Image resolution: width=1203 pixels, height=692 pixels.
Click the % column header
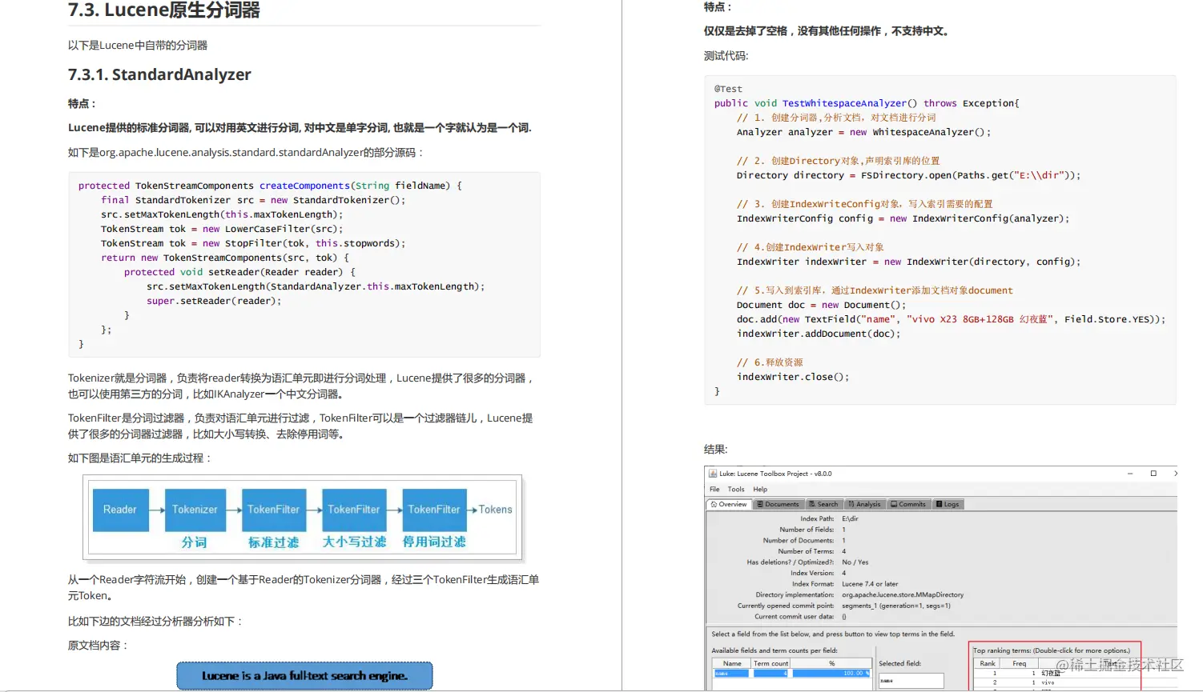[831, 663]
